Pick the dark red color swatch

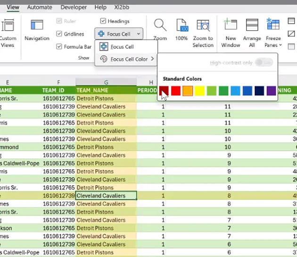point(164,91)
